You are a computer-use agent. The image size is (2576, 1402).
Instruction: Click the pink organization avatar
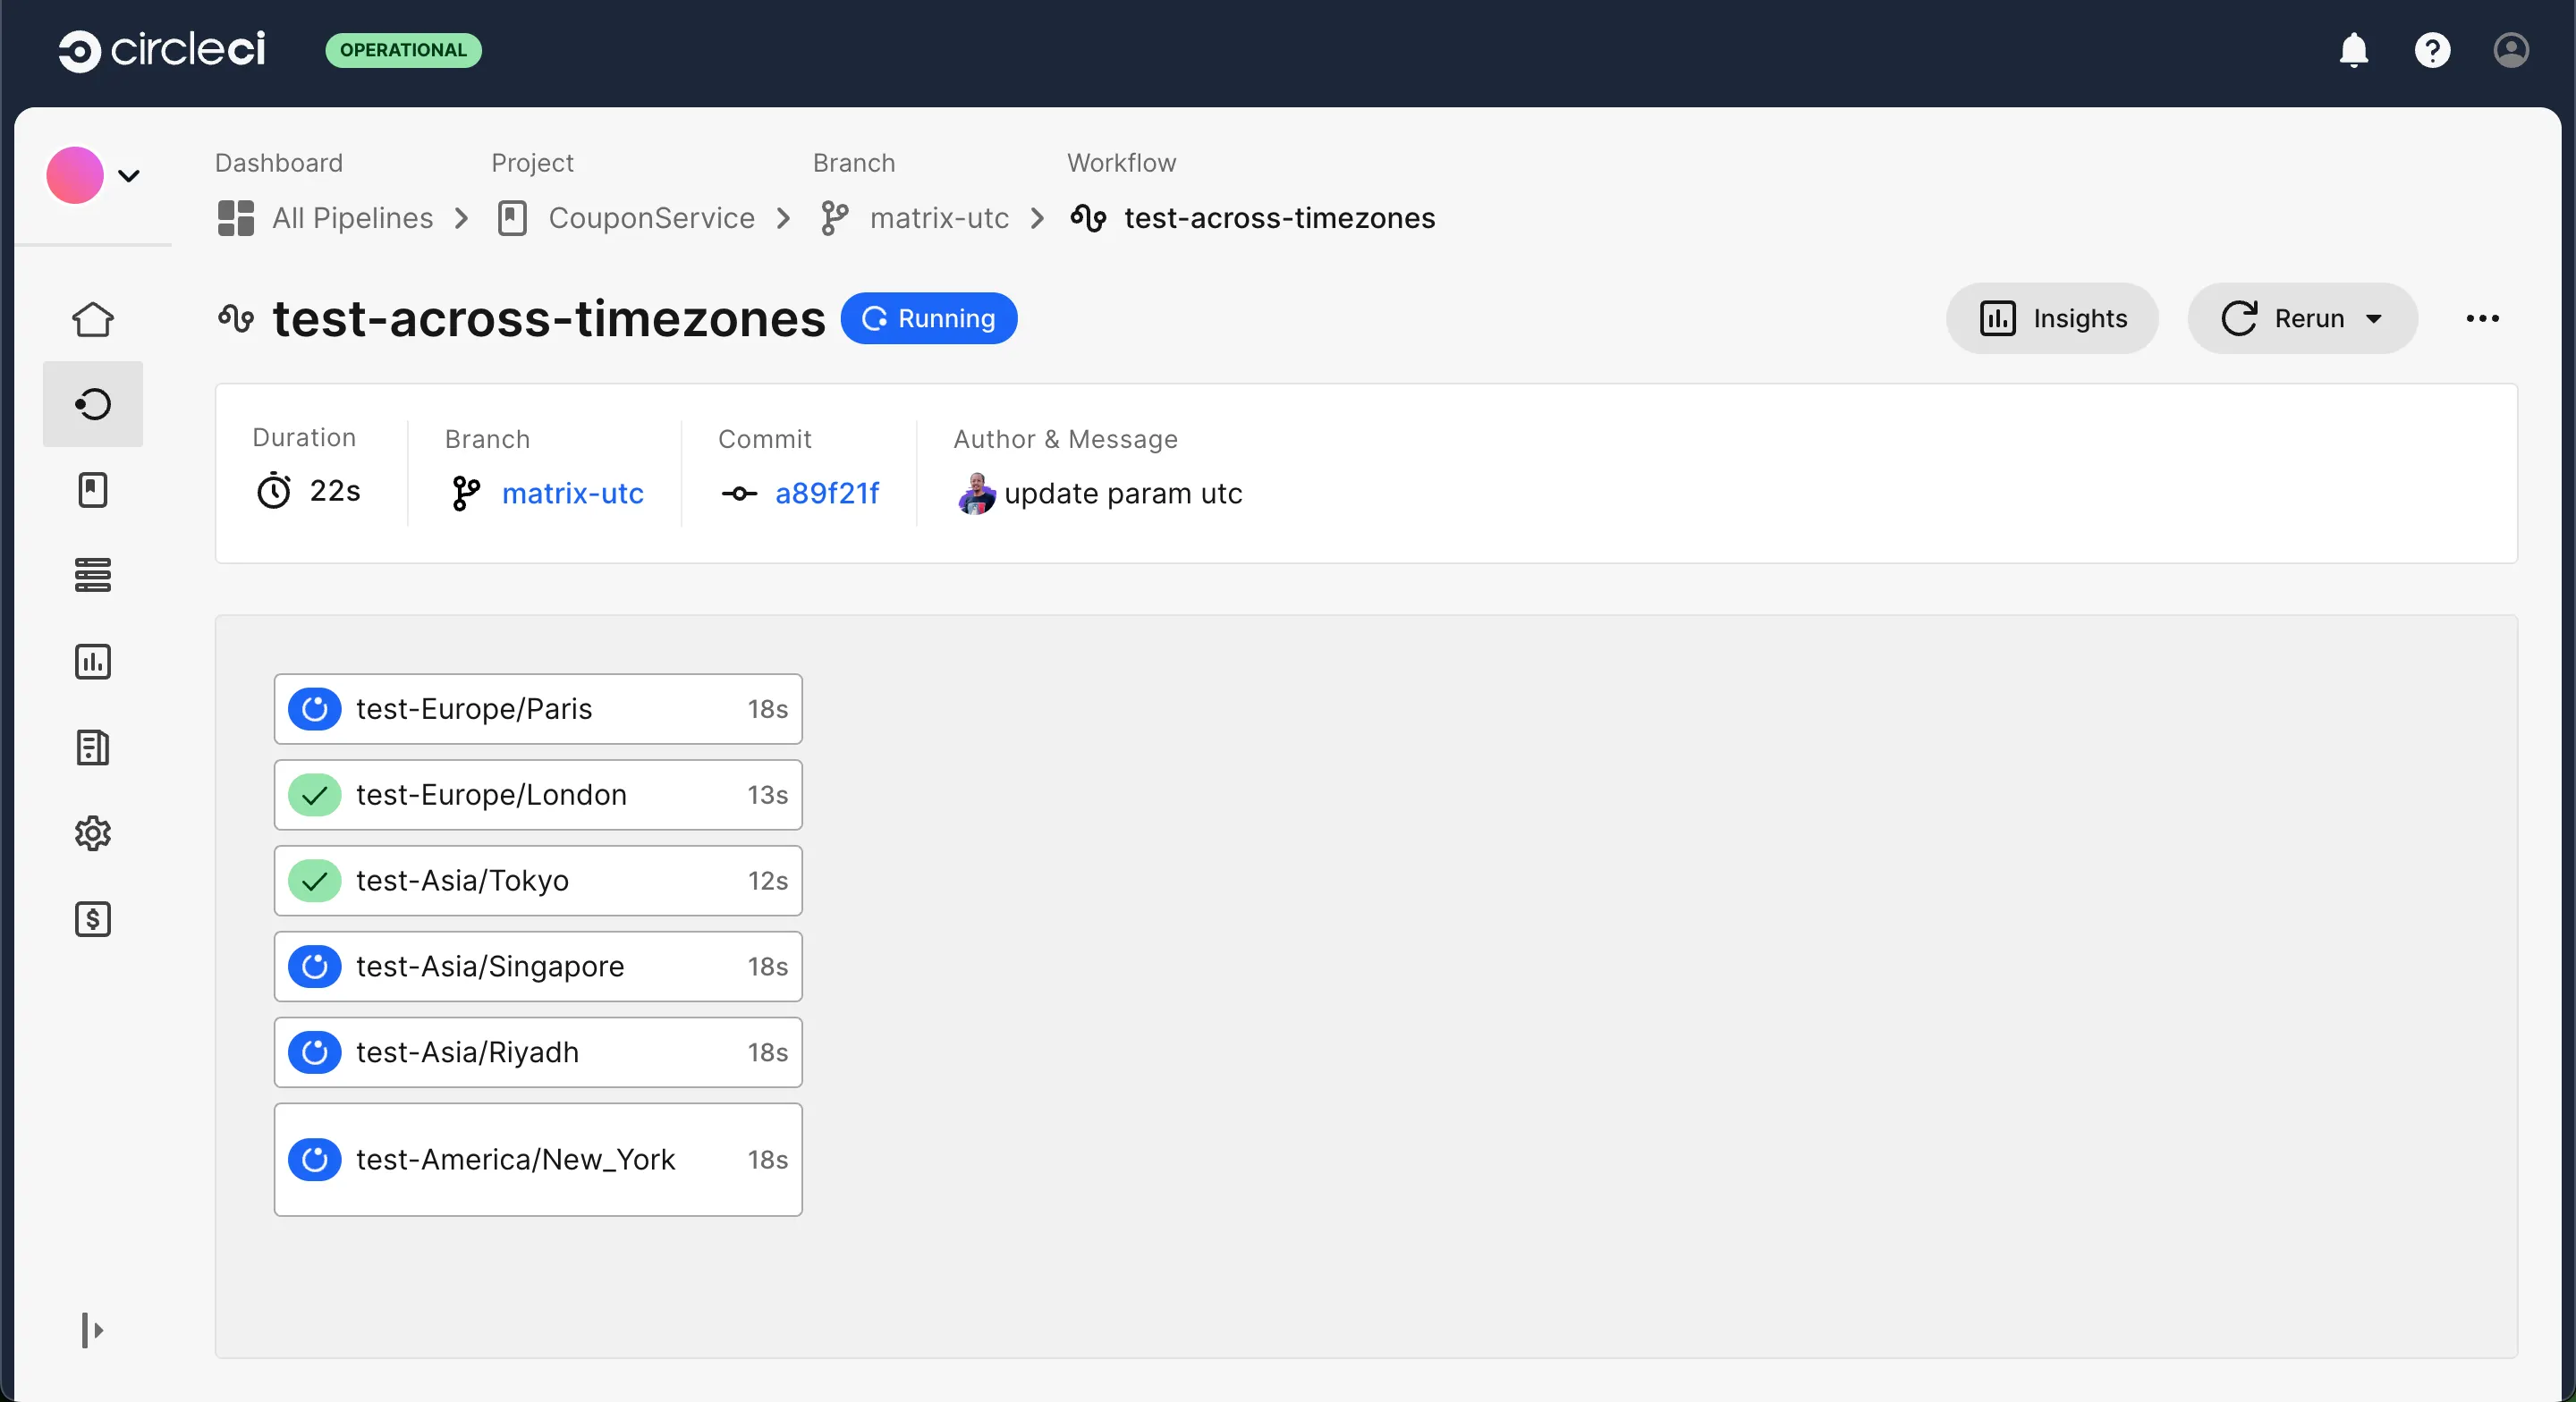pos(75,175)
